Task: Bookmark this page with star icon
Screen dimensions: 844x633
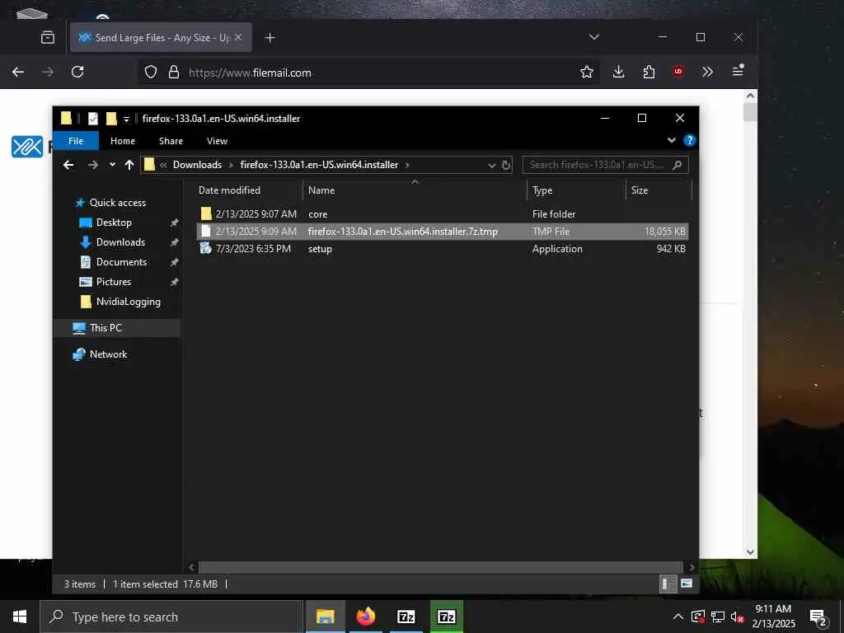Action: [587, 73]
